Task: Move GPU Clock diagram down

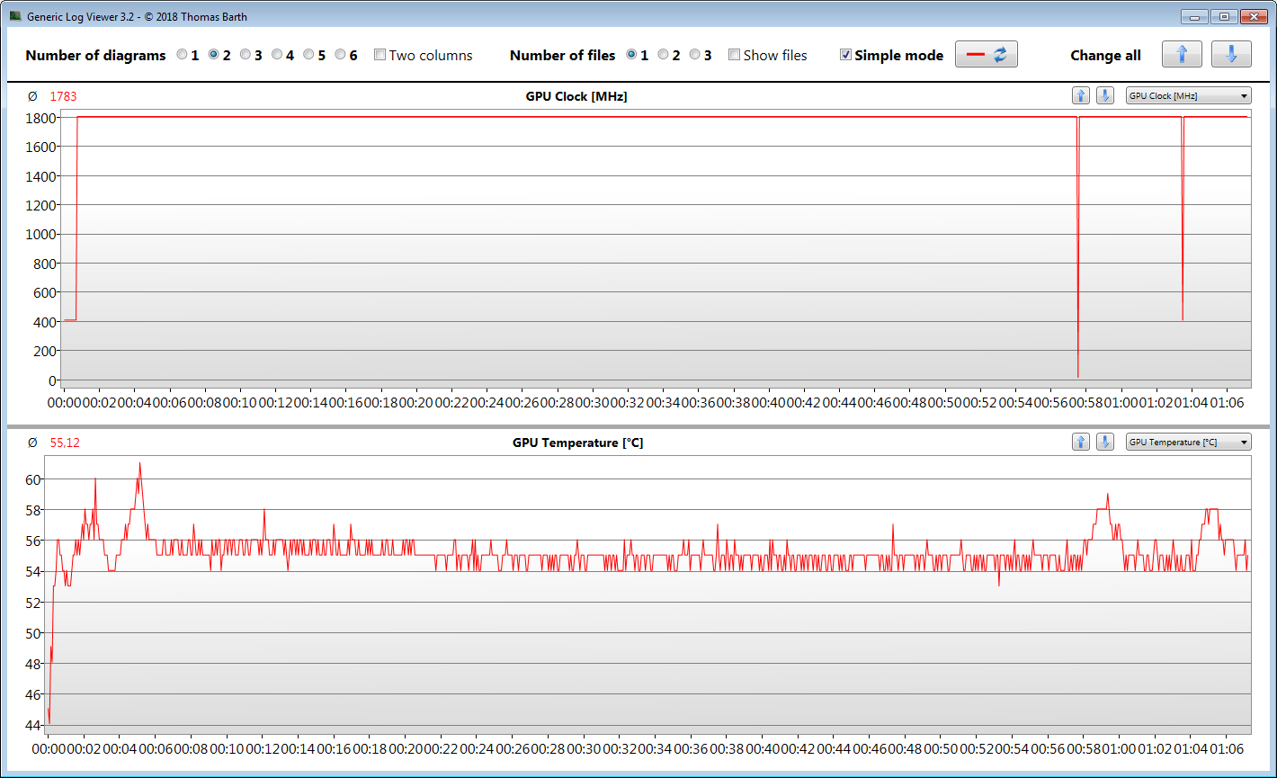Action: click(x=1105, y=96)
